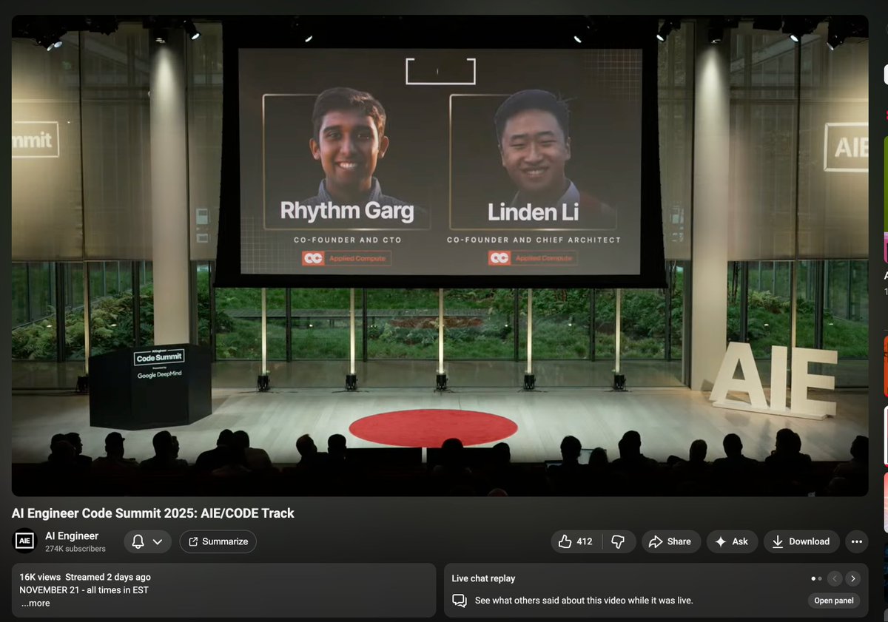The width and height of the screenshot is (888, 622).
Task: Click the live chat replay speech bubble icon
Action: click(x=460, y=601)
